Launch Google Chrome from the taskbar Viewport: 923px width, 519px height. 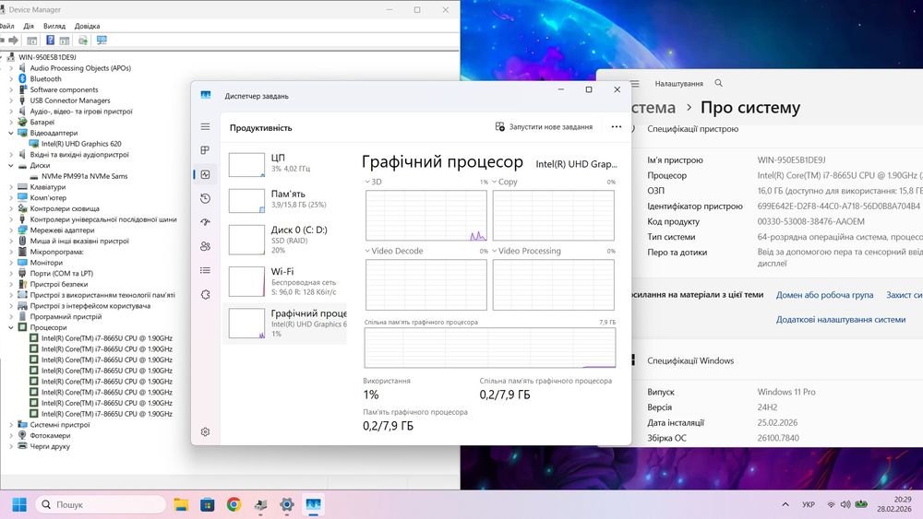pyautogui.click(x=234, y=504)
